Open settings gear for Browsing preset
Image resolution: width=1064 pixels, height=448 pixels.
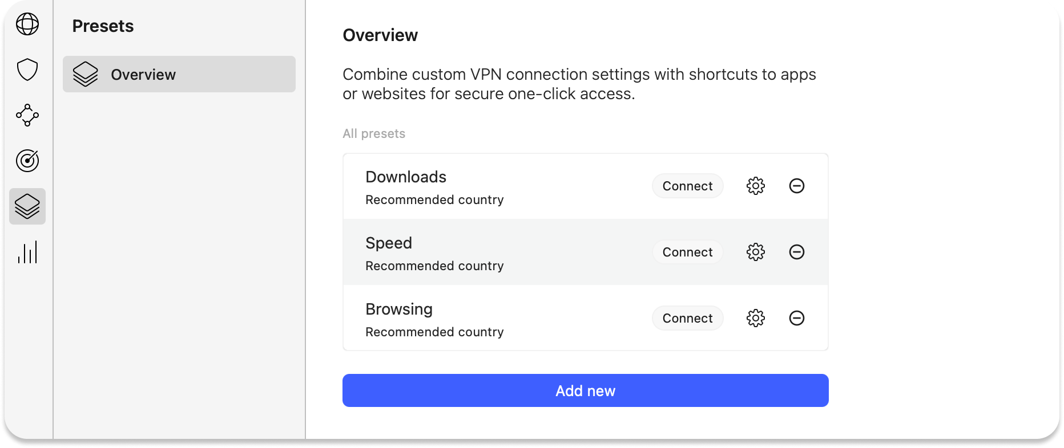tap(755, 318)
